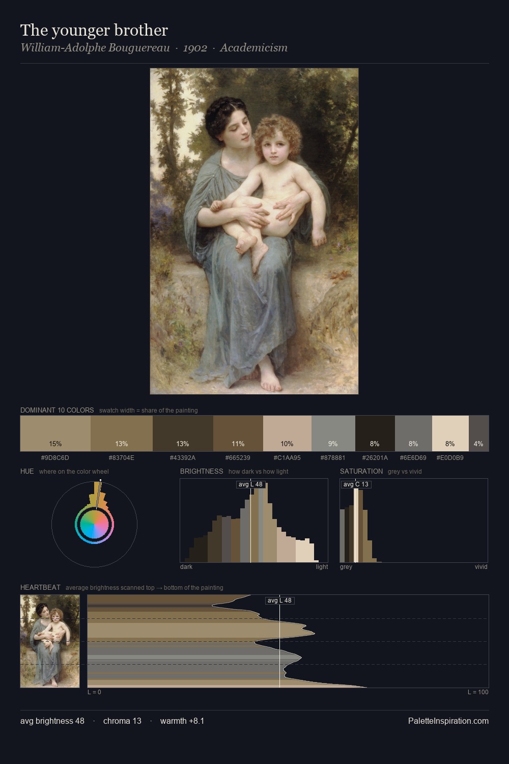The width and height of the screenshot is (509, 764).
Task: Click the 'avg L 48' label in Heartbeat chart
Action: point(279,601)
